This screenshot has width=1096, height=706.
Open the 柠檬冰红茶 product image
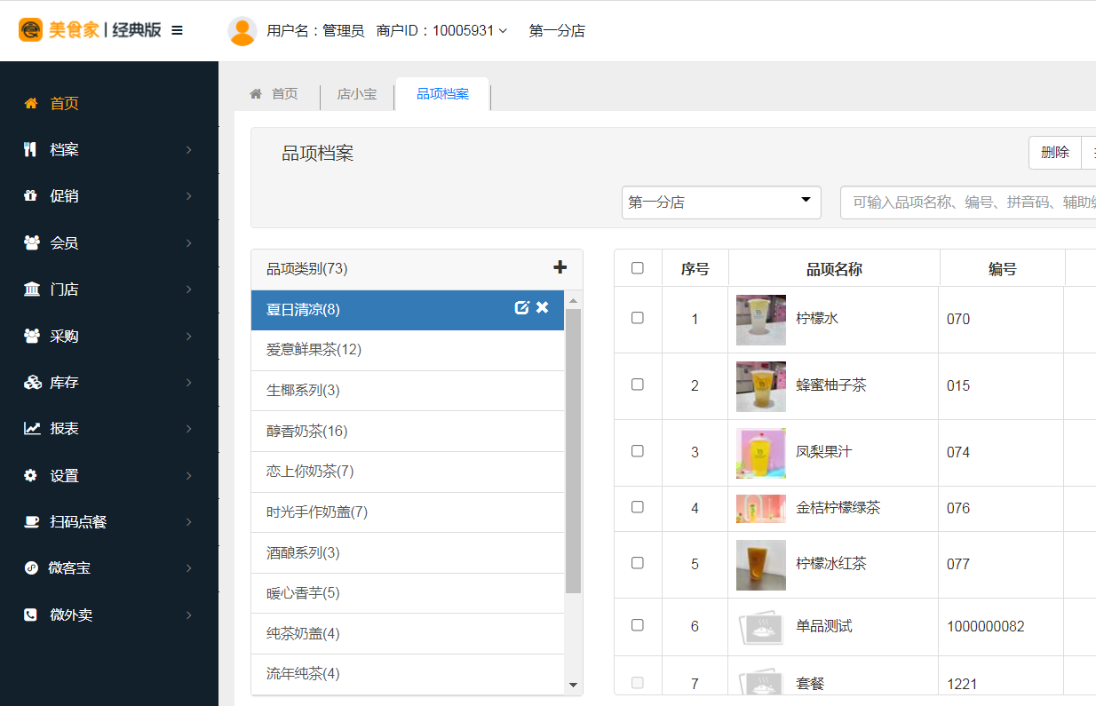pyautogui.click(x=761, y=565)
